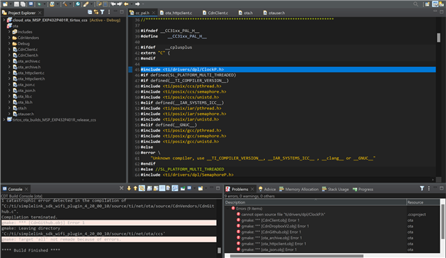Expand the Includes folder
This screenshot has height=258, width=446.
click(x=9, y=31)
